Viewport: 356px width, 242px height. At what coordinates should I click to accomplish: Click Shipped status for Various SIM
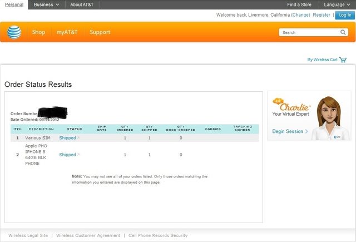click(67, 138)
